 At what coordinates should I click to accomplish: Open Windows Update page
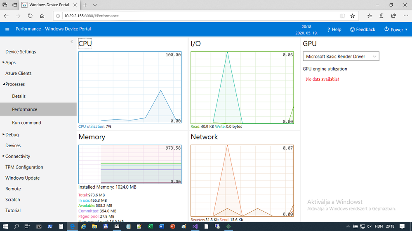[23, 178]
